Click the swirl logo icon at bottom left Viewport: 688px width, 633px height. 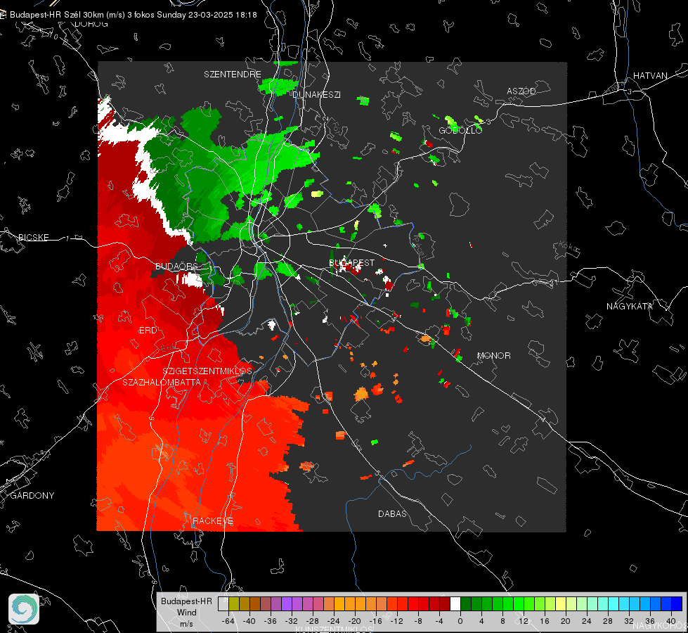coord(24,609)
